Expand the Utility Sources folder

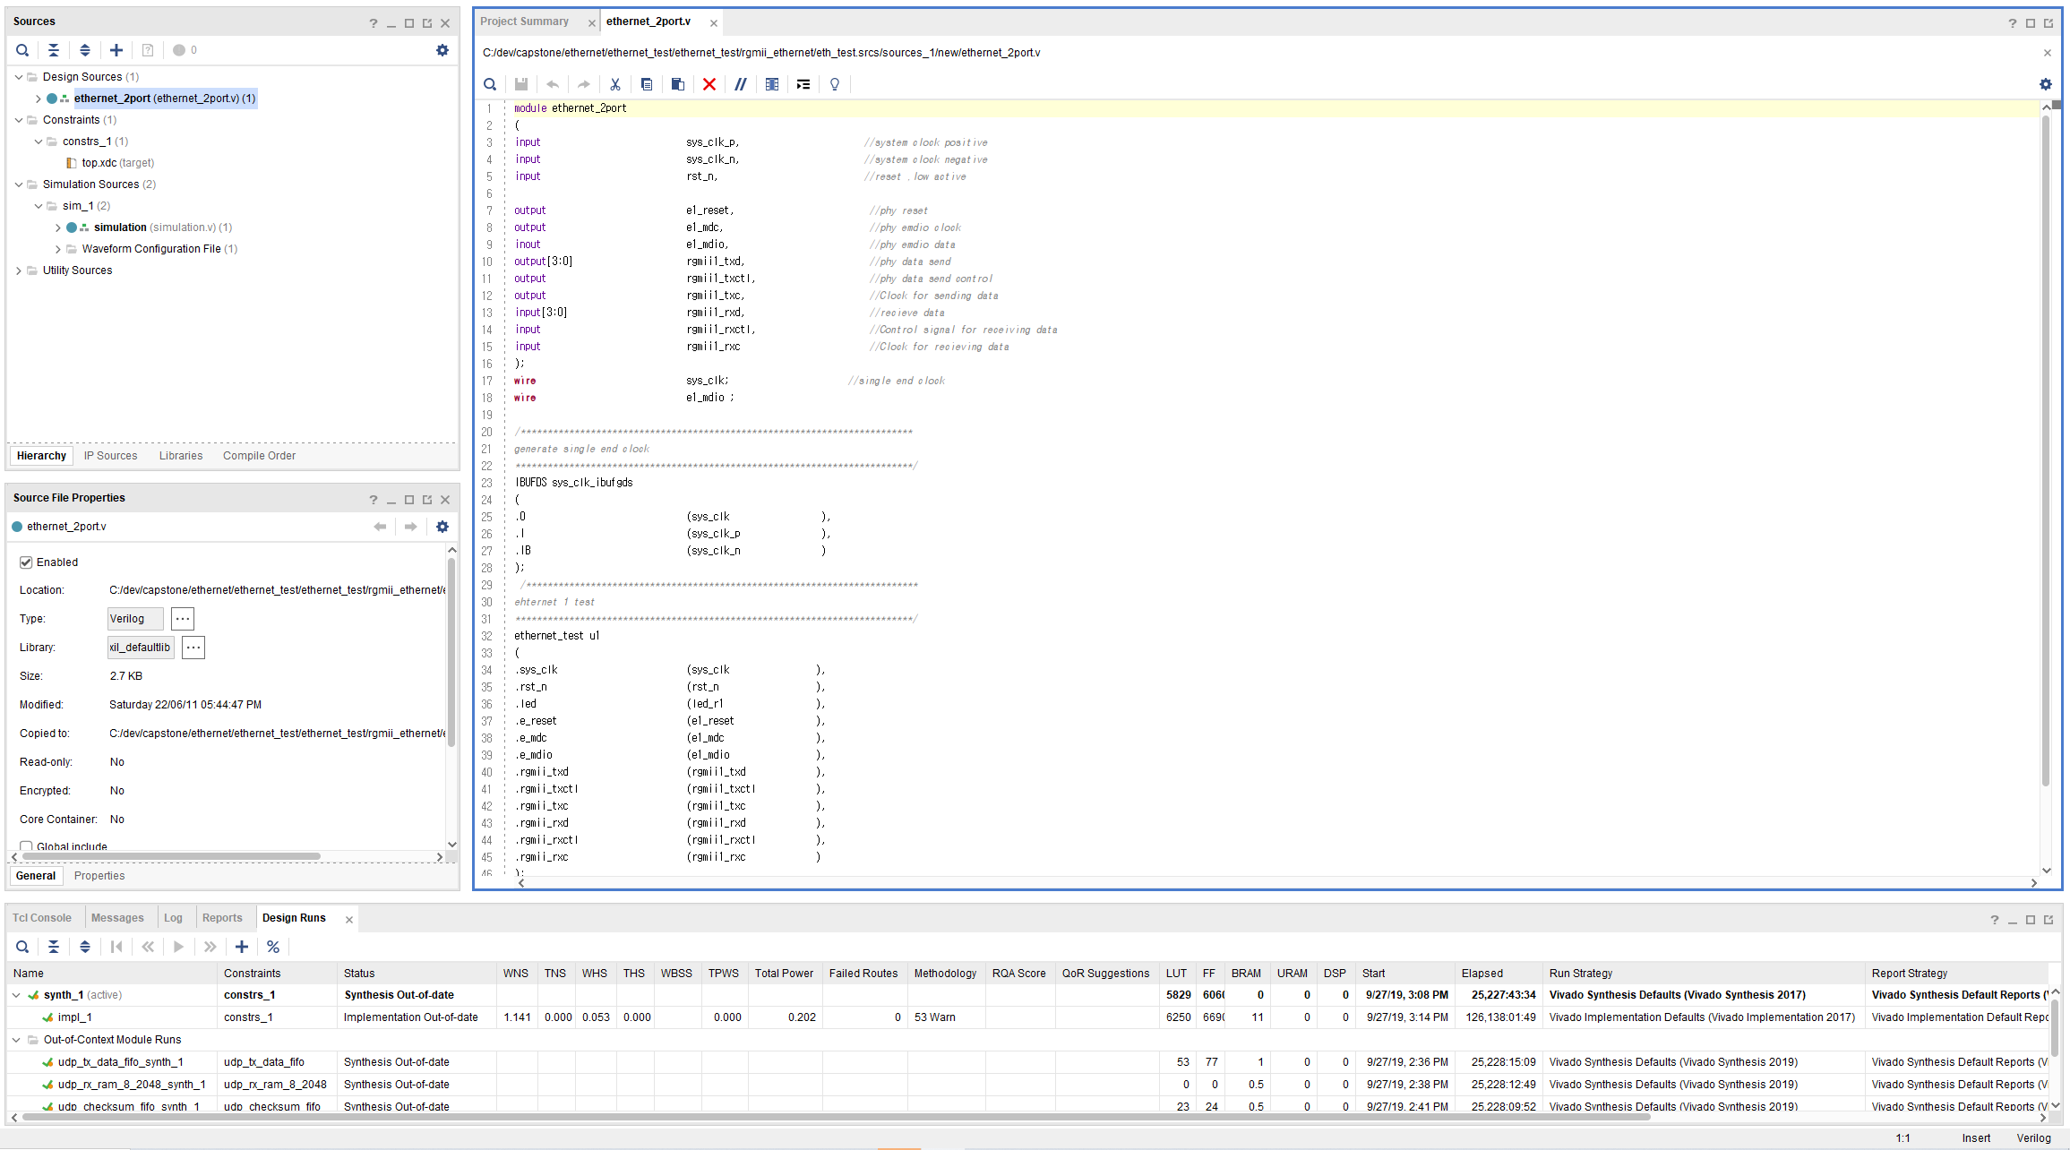coord(19,270)
